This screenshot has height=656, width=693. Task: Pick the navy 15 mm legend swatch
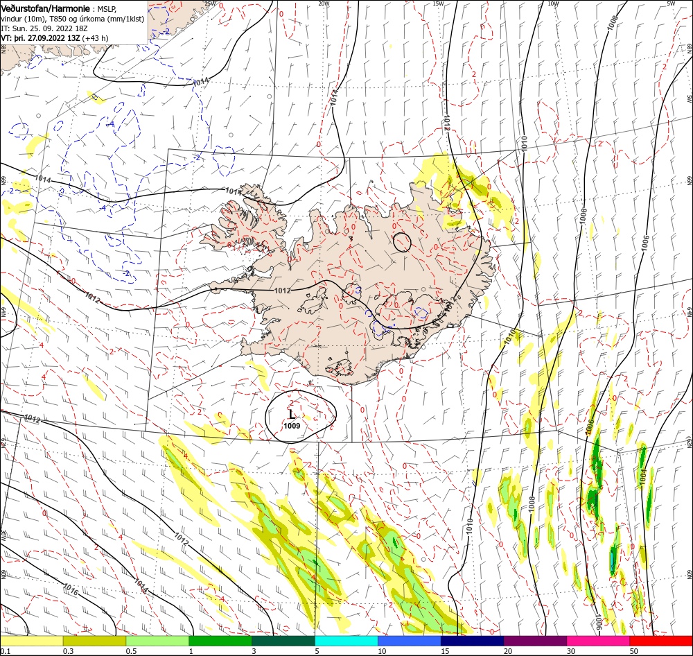pos(472,641)
